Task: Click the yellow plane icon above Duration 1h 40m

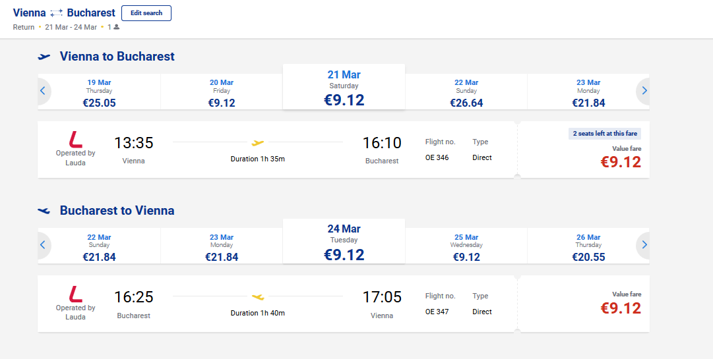Action: pyautogui.click(x=258, y=297)
